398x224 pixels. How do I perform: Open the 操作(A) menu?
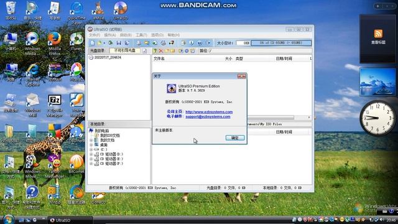tap(110, 35)
